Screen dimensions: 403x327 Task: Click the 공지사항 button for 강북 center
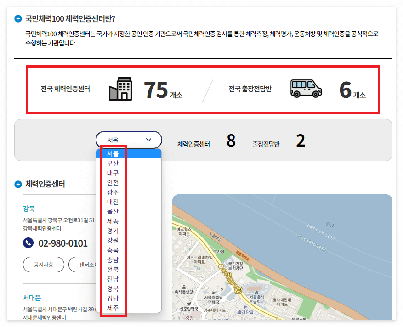(43, 264)
